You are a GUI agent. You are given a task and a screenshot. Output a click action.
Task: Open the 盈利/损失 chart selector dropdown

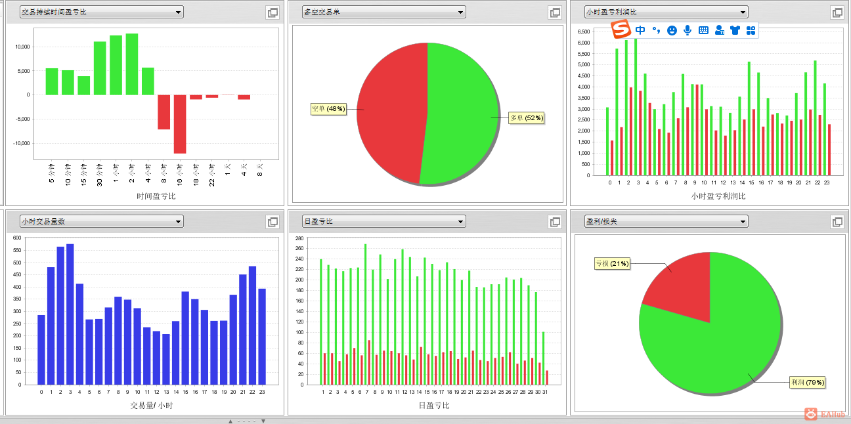click(x=666, y=221)
